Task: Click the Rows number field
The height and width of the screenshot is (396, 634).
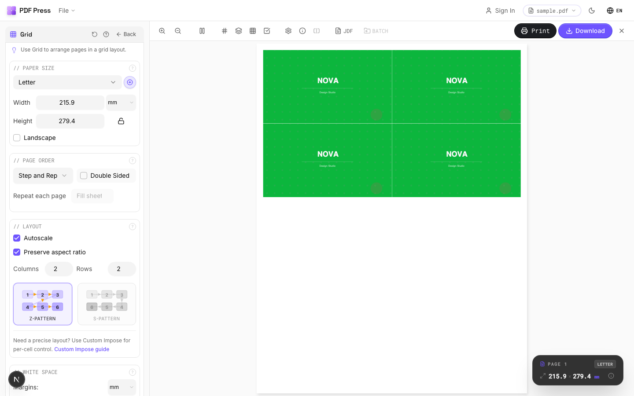Action: tap(122, 269)
